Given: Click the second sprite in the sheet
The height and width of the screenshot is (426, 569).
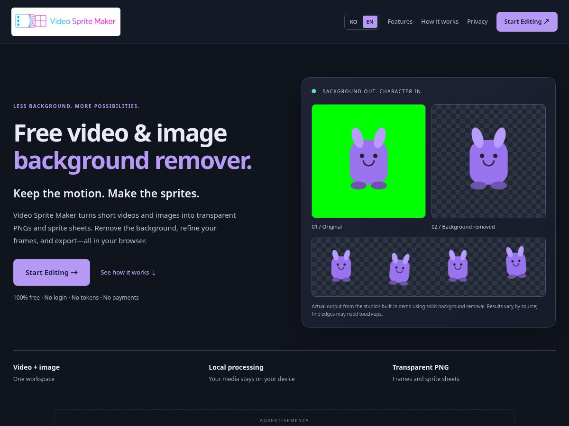Looking at the screenshot, I should point(399,269).
